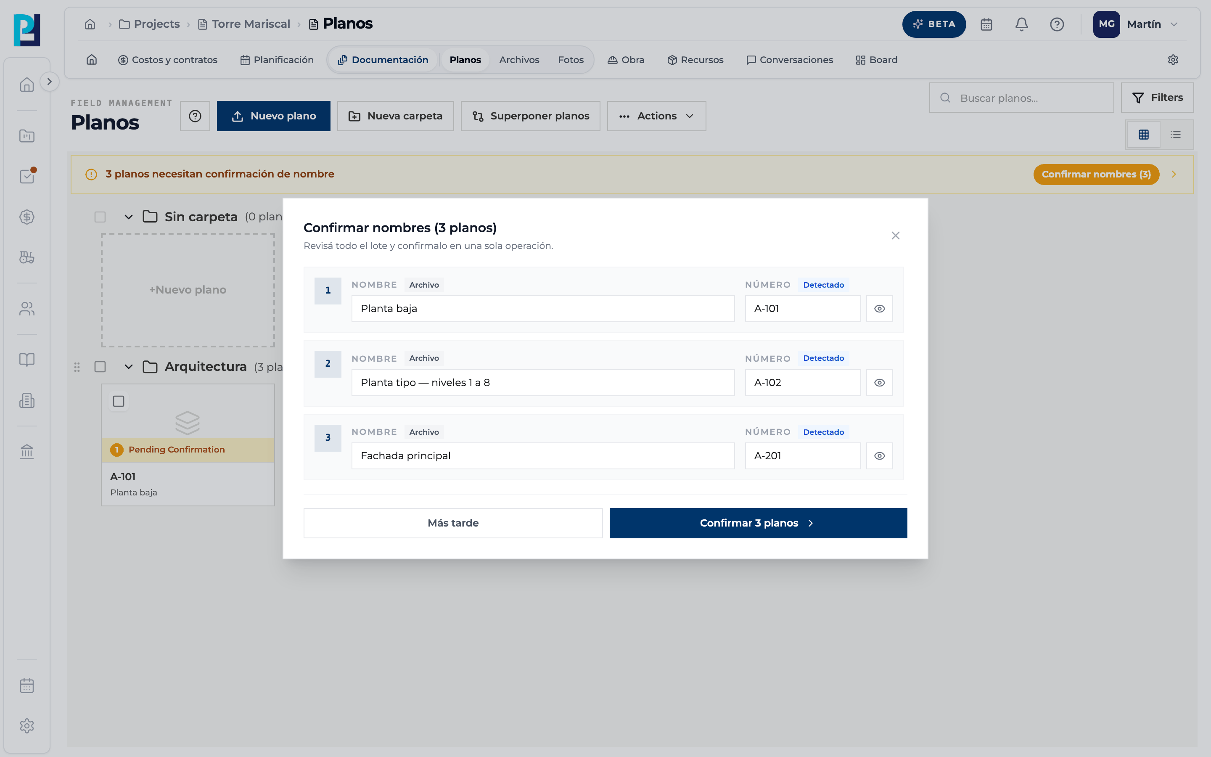Preview plan A-101 with the eye icon
Screen dimensions: 1211x757
[879, 308]
